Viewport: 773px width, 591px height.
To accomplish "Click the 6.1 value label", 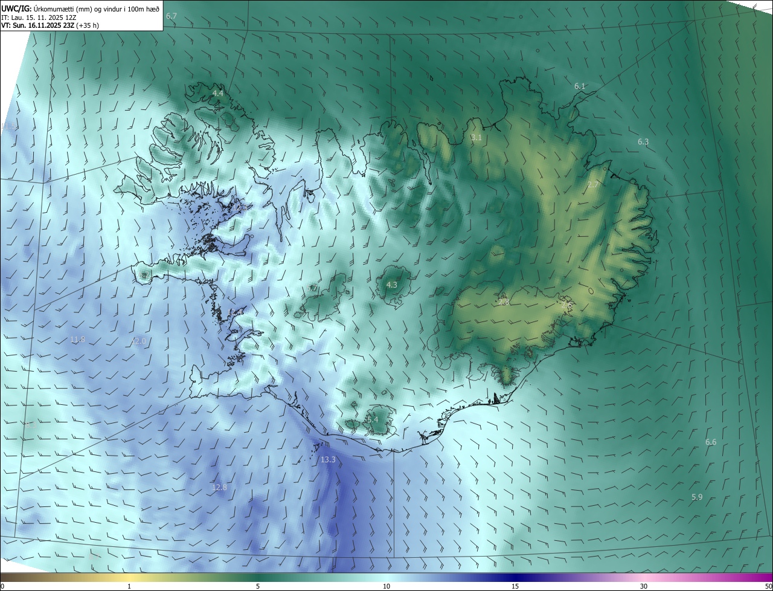I will [580, 86].
